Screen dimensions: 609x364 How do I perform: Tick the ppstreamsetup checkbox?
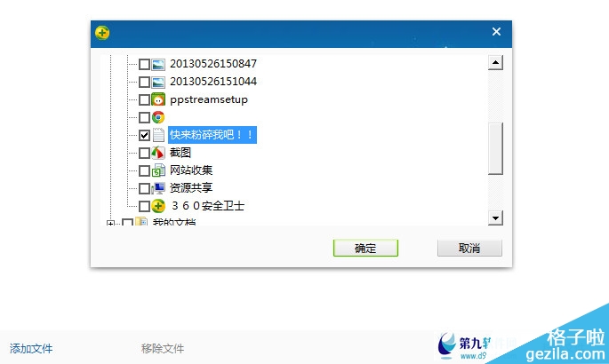(x=144, y=99)
